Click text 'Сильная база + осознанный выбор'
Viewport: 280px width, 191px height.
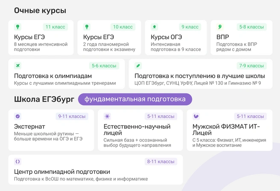pos(137,143)
